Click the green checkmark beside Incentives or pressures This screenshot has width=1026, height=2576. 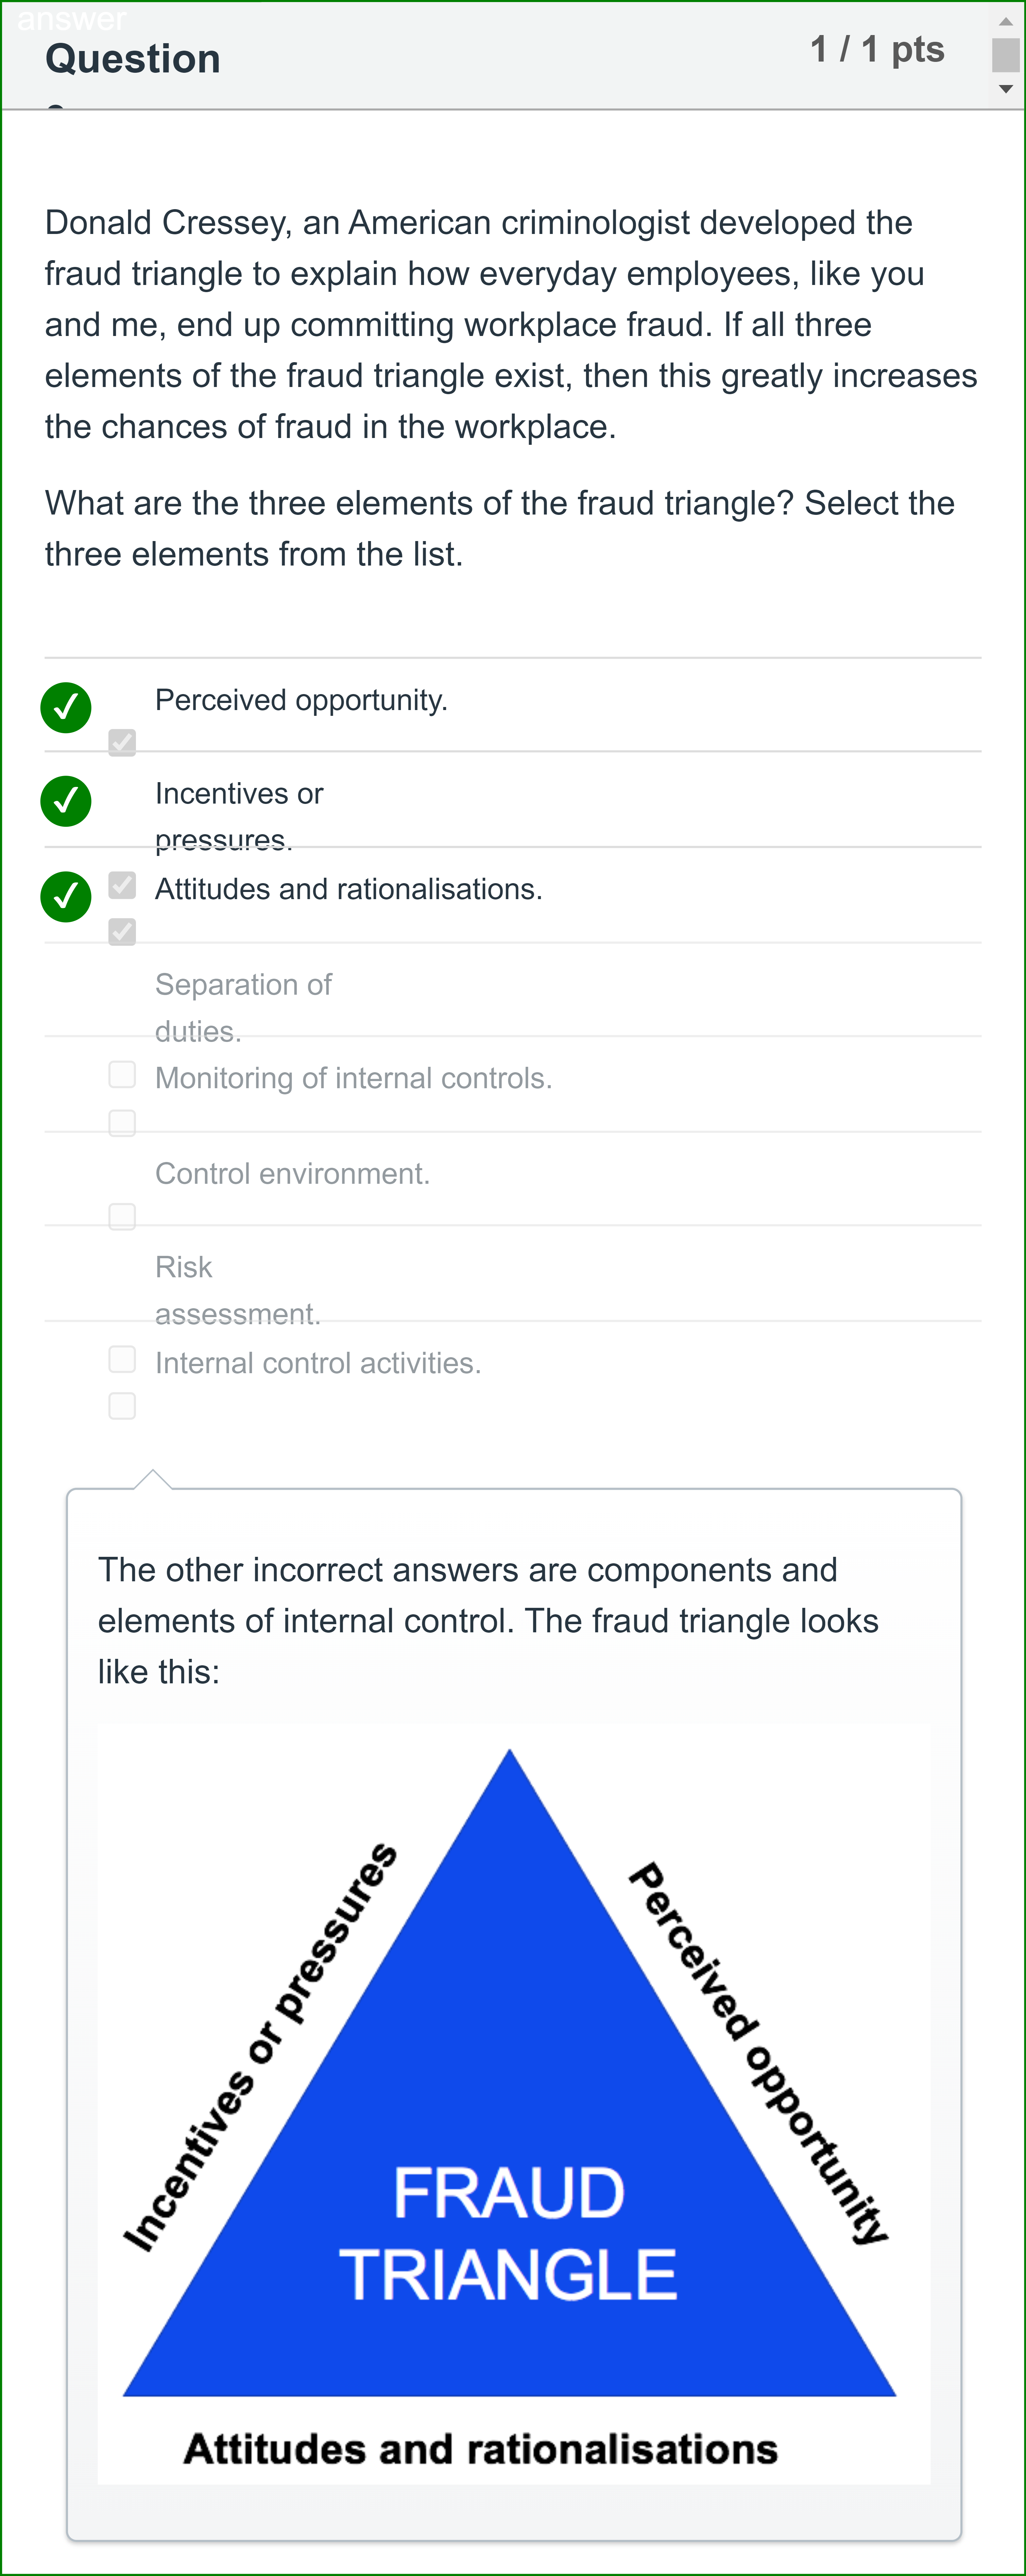coord(66,801)
